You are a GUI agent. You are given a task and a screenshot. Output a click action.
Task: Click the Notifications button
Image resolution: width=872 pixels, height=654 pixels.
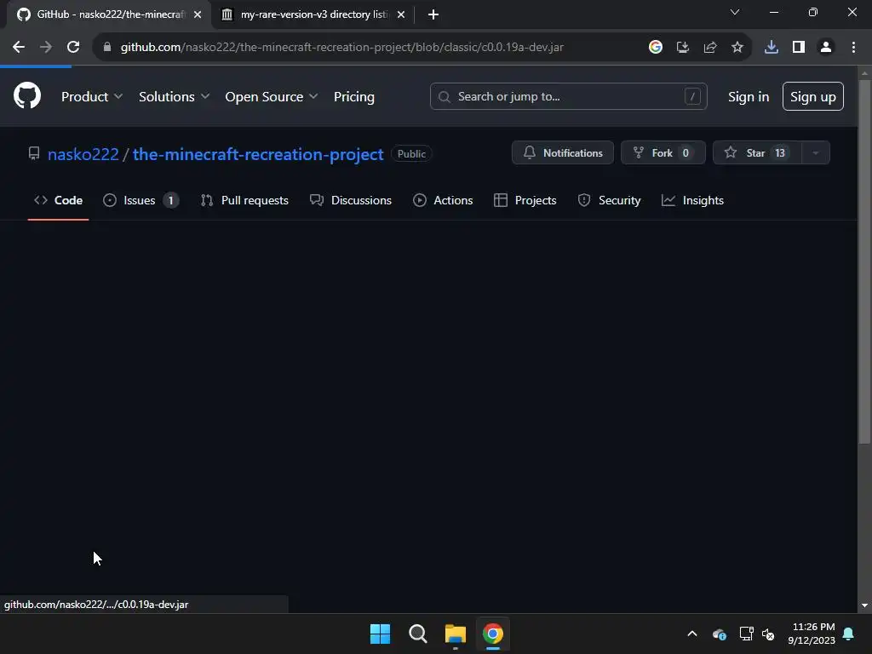click(x=562, y=153)
